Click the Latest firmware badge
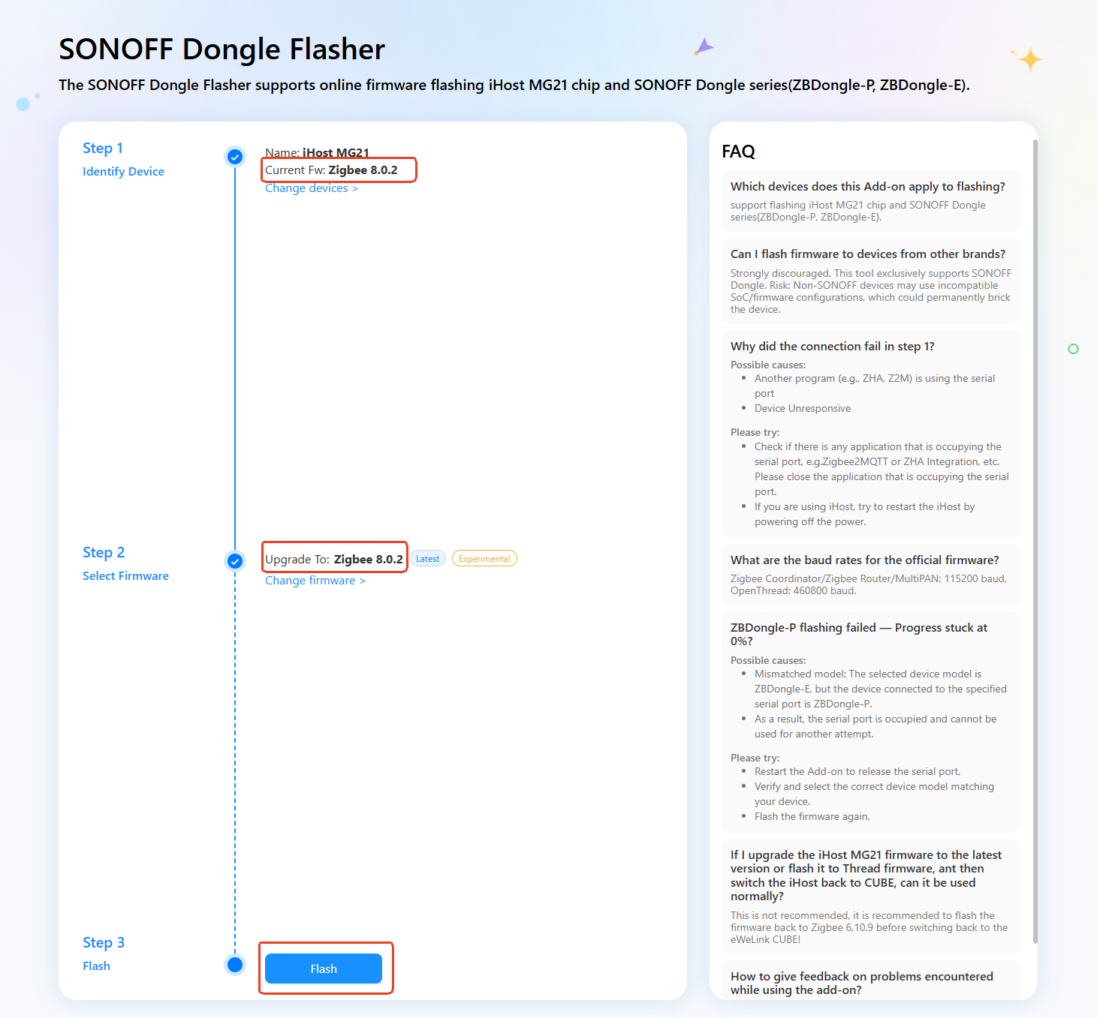Viewport: 1097px width, 1018px height. pyautogui.click(x=428, y=559)
